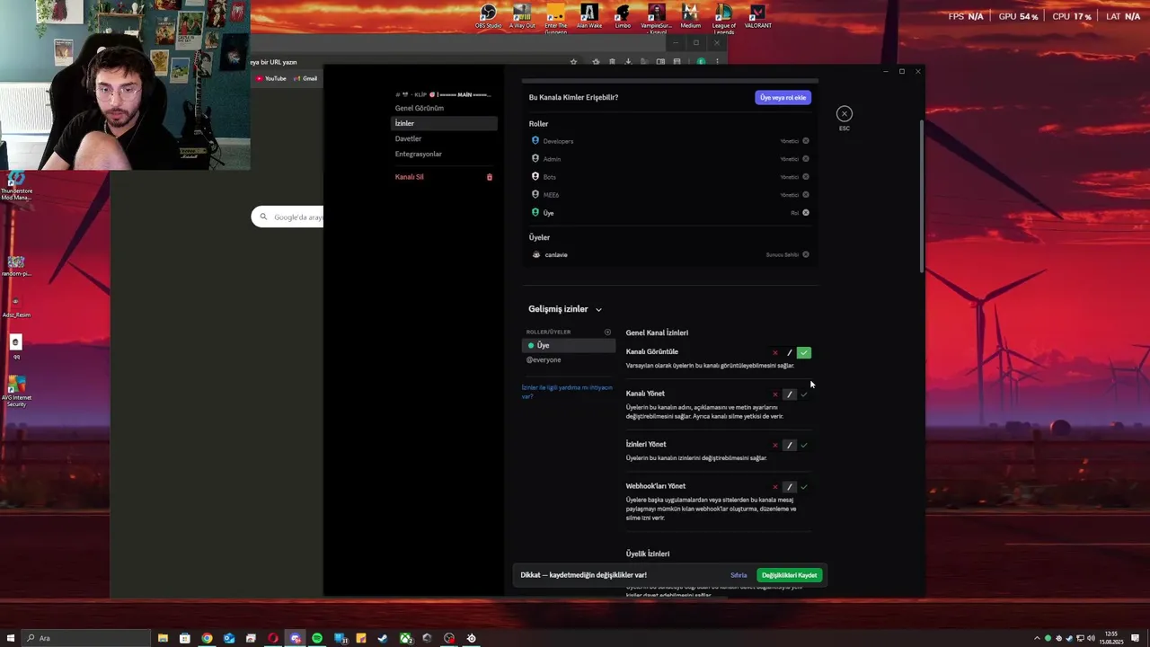The image size is (1150, 647).
Task: Open Medium desktop shortcut
Action: 690,16
